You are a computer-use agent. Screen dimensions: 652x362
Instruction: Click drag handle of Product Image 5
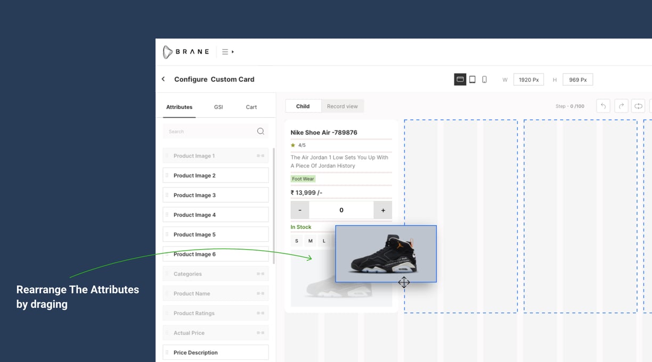(167, 234)
